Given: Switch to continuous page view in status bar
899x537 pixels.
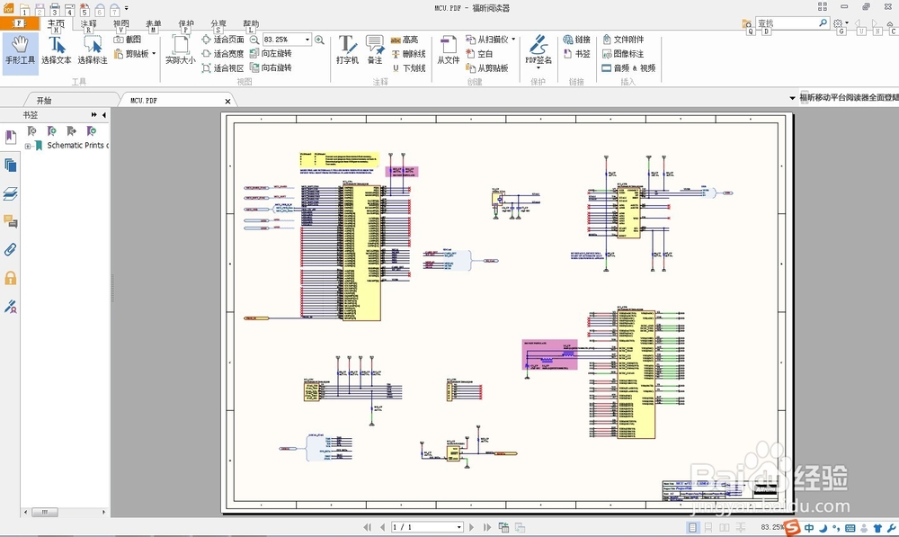Looking at the screenshot, I should point(708,527).
